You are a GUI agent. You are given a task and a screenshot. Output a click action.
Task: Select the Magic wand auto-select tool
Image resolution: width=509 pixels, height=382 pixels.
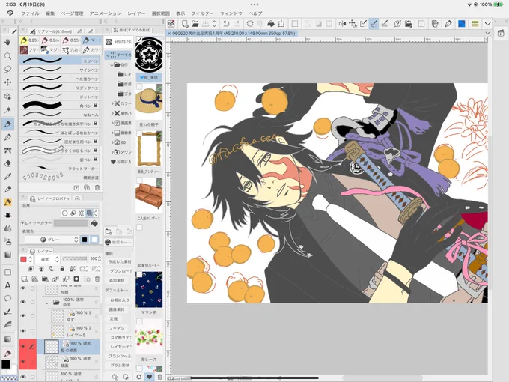pyautogui.click(x=7, y=109)
